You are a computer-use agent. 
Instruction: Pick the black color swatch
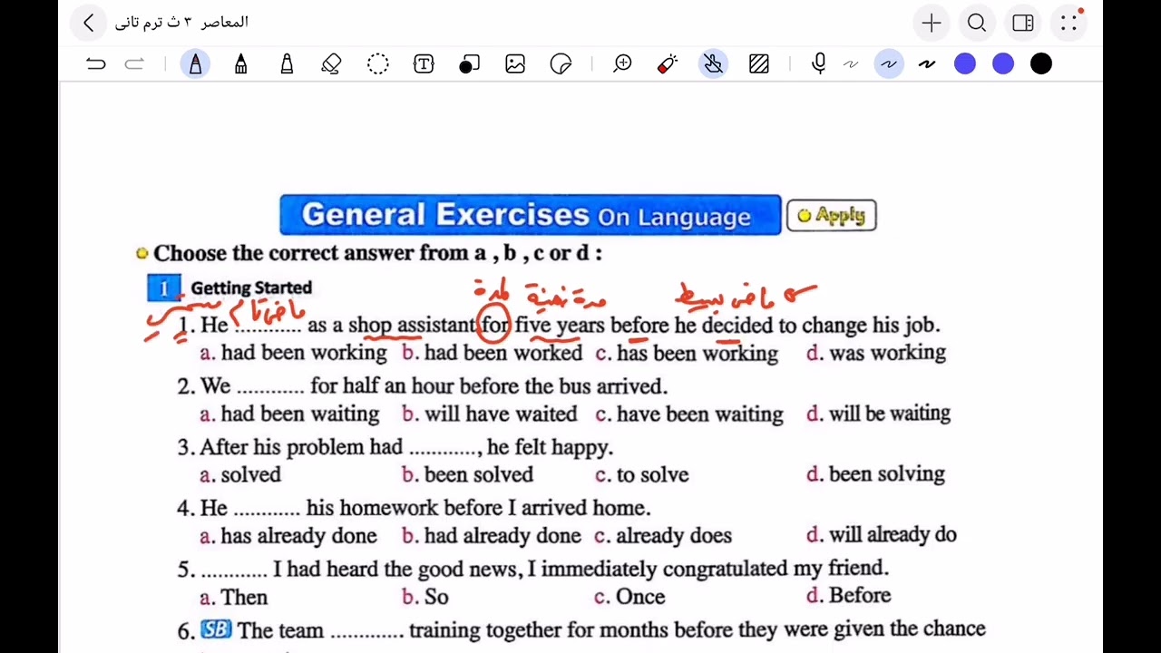click(x=1041, y=63)
